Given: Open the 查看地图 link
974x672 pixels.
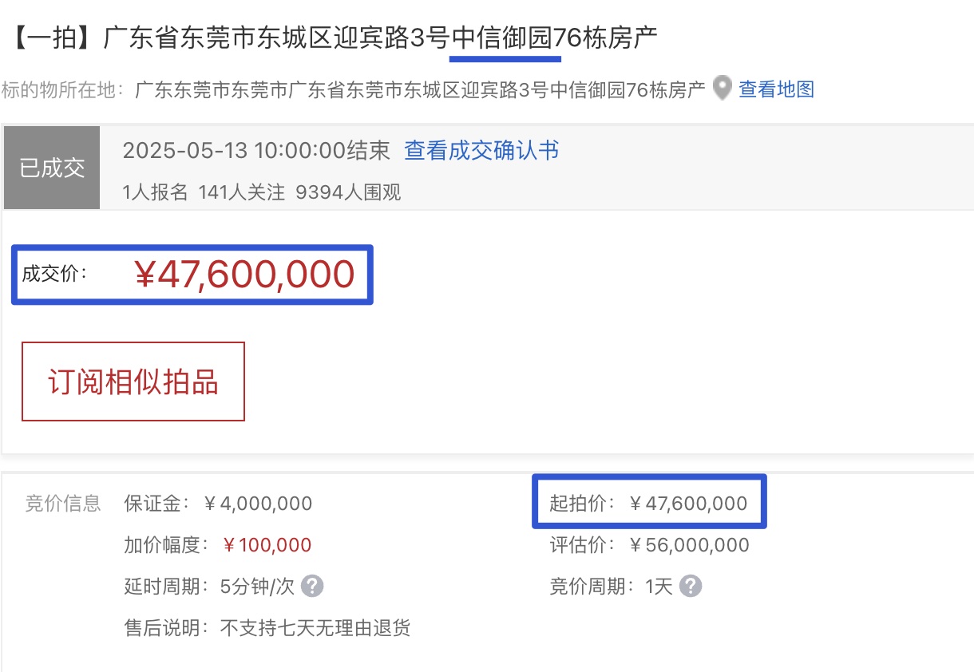Looking at the screenshot, I should (776, 89).
